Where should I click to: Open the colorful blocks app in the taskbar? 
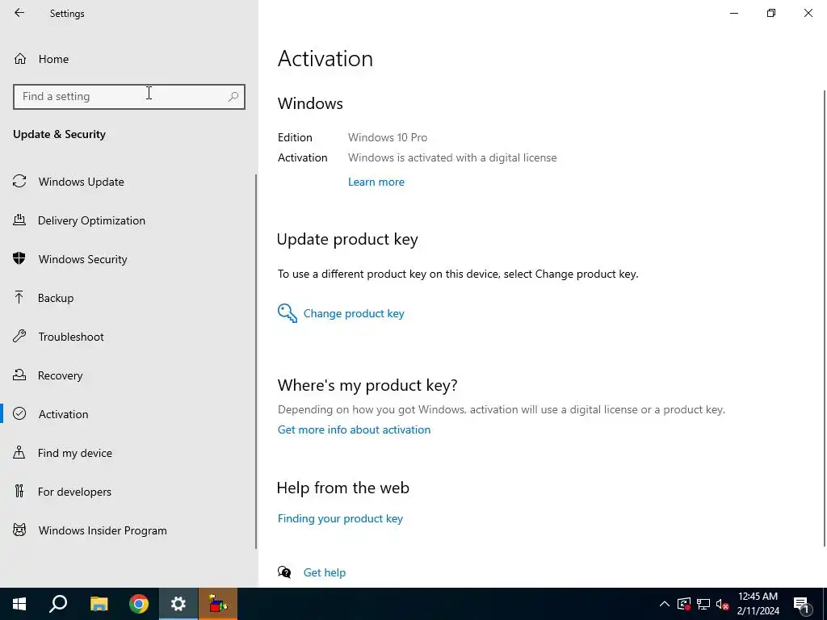[x=218, y=604]
